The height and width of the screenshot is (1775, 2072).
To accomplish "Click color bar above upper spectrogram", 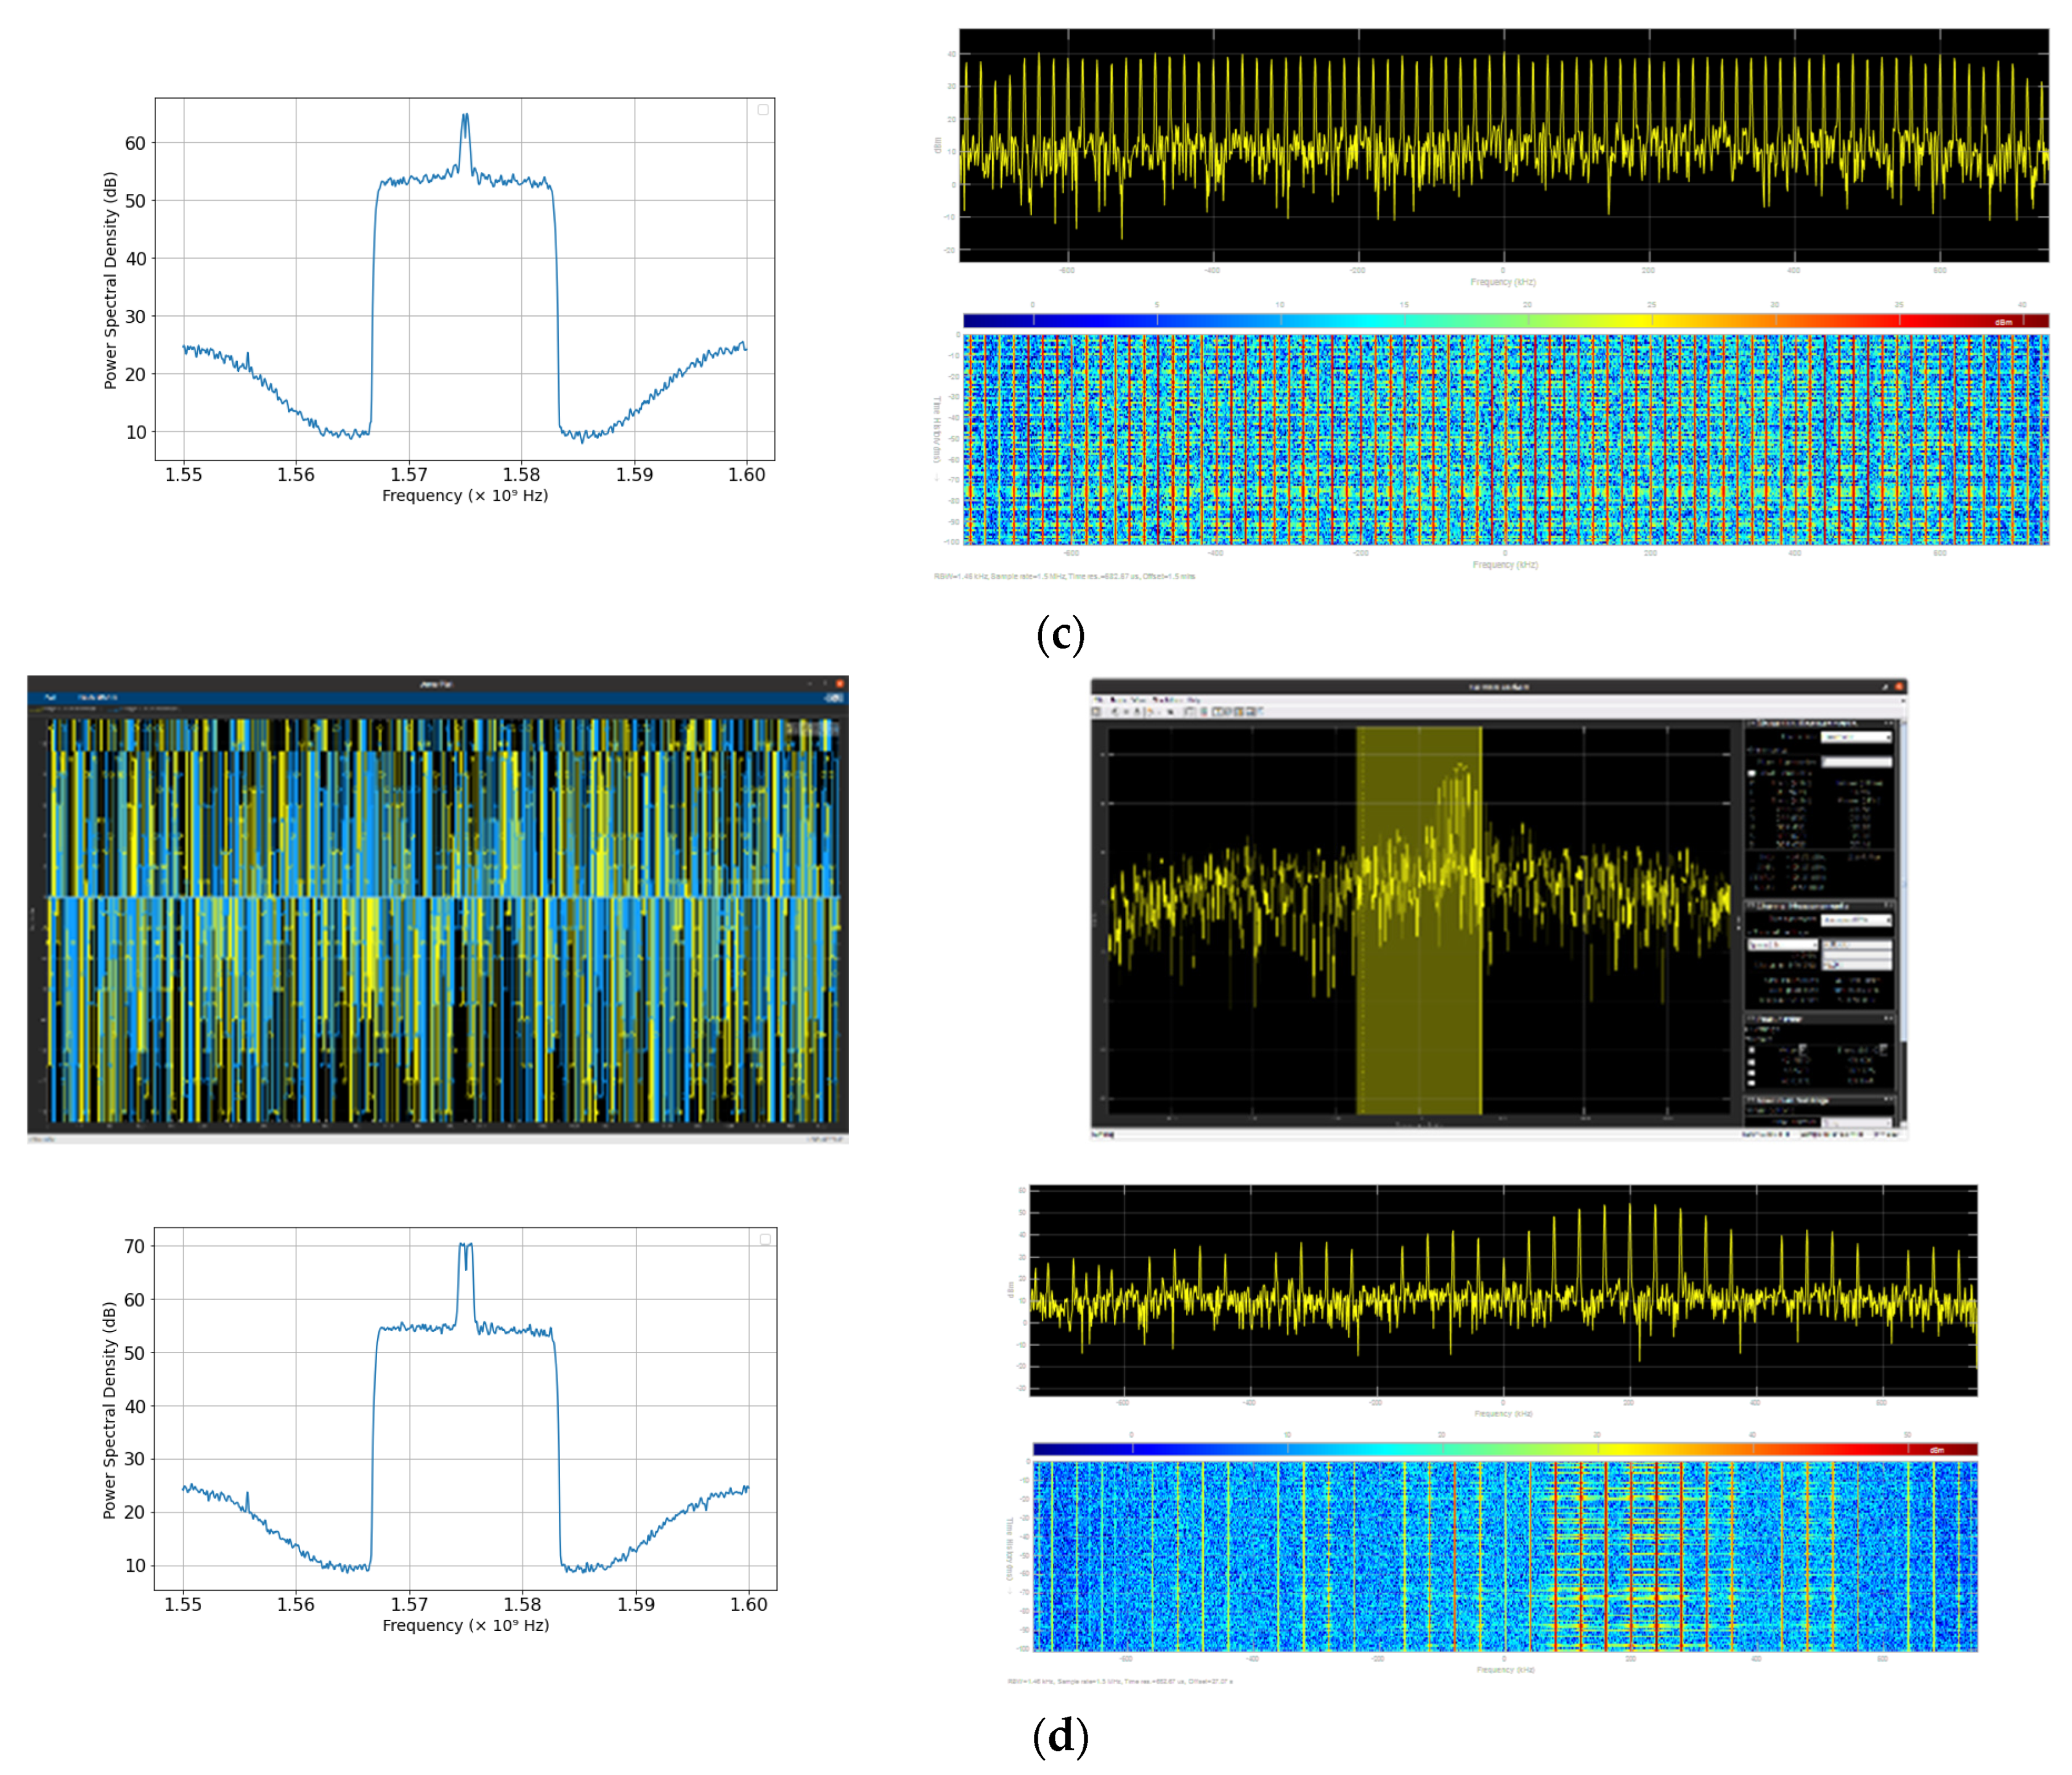I will [1505, 320].
